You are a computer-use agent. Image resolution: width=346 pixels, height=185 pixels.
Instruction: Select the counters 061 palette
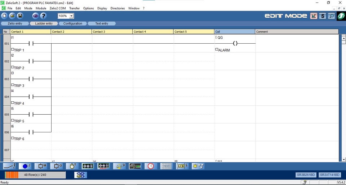tap(88, 166)
